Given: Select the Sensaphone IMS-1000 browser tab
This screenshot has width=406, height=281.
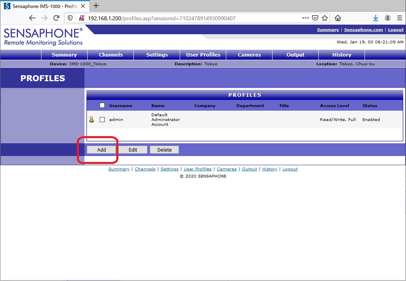Looking at the screenshot, I should 45,6.
